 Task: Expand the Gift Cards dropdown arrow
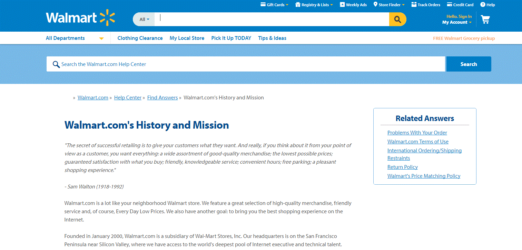tap(287, 5)
